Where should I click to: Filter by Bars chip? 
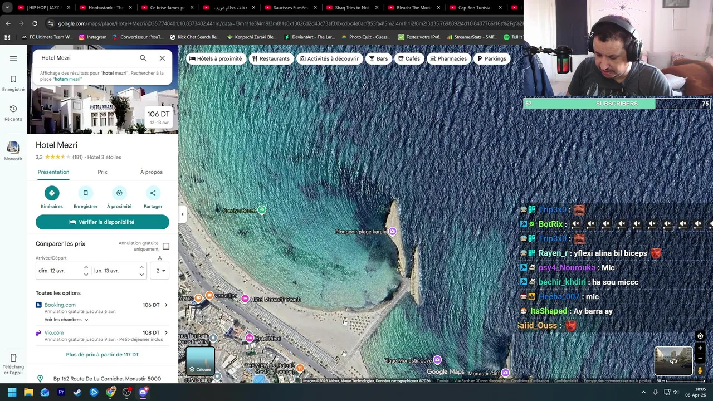pyautogui.click(x=378, y=58)
